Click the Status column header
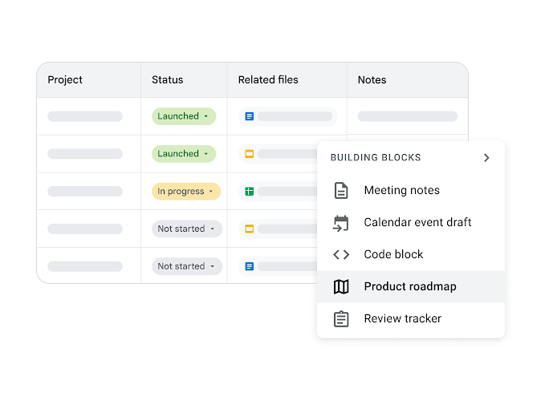The width and height of the screenshot is (549, 401). coord(168,80)
